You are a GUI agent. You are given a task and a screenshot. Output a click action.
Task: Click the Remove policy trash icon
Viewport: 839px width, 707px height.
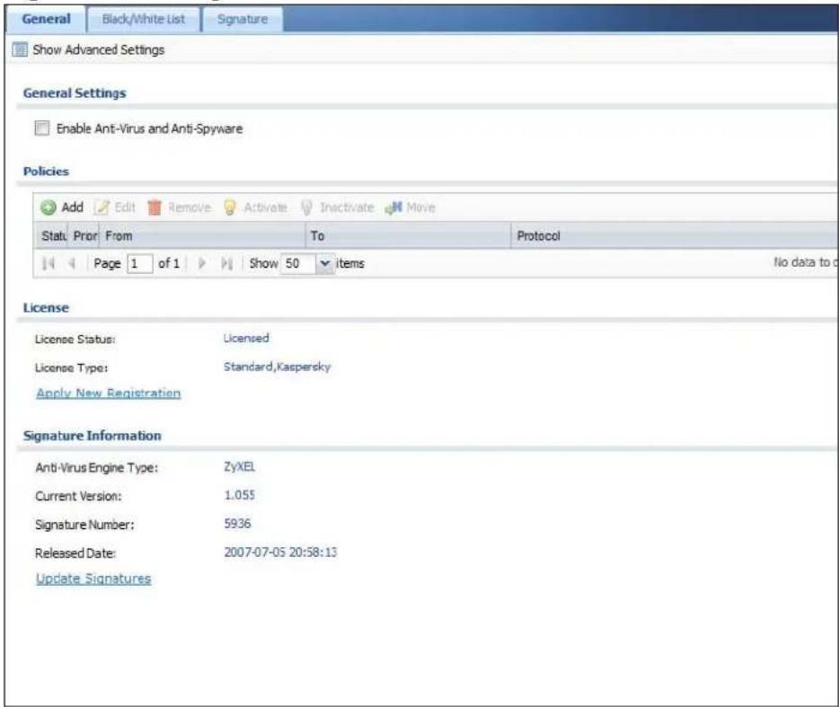[x=155, y=208]
